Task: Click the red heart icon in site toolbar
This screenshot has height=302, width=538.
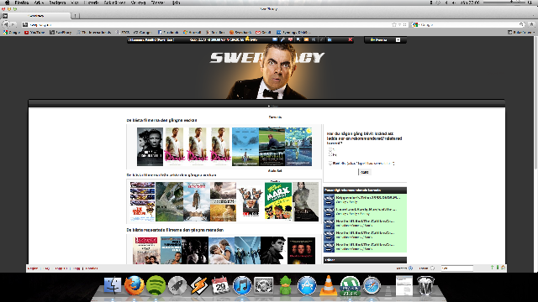Action: pyautogui.click(x=290, y=39)
